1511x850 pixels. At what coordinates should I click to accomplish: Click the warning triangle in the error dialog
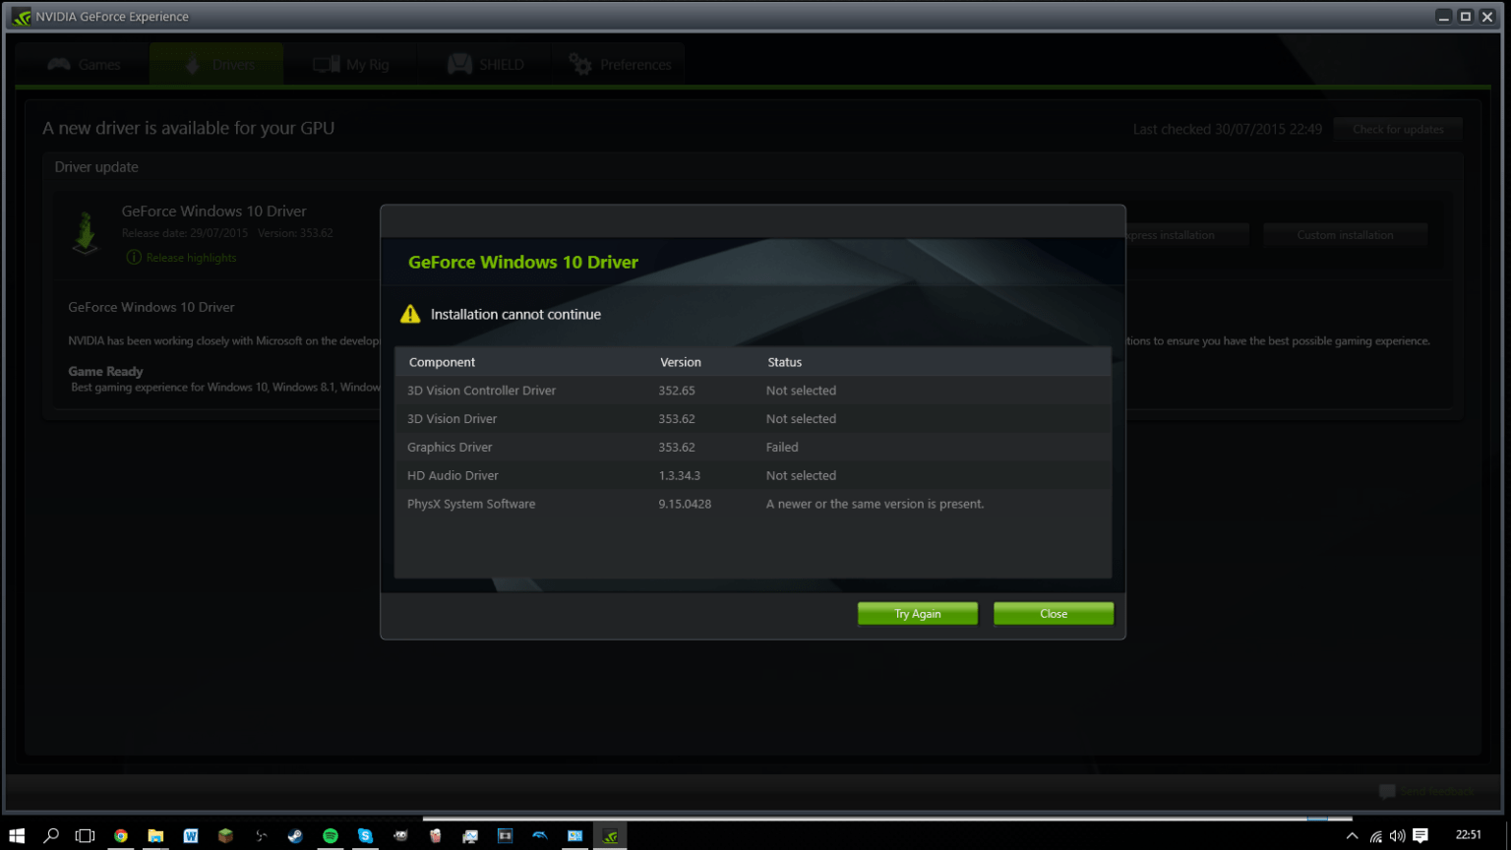pyautogui.click(x=412, y=313)
